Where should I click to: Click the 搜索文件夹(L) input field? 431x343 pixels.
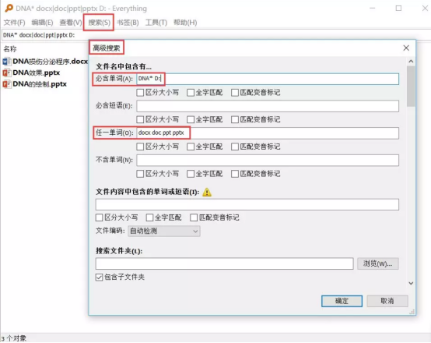[x=224, y=263]
